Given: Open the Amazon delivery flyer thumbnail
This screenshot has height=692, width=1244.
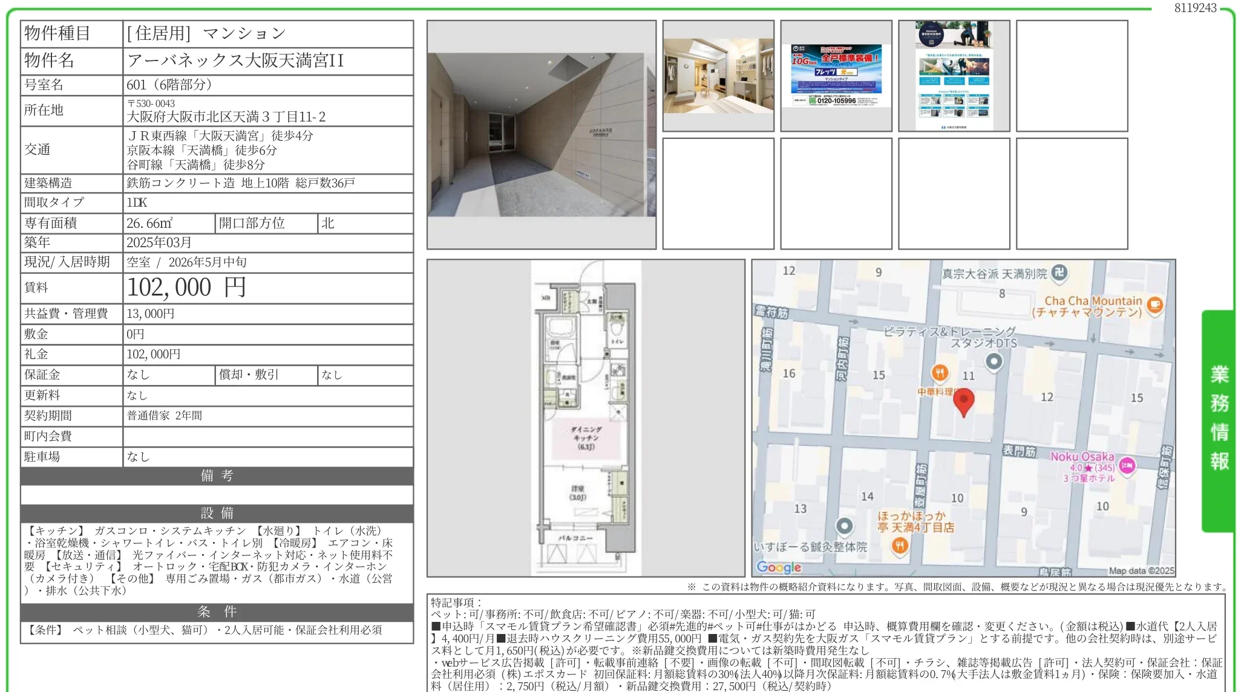Looking at the screenshot, I should pos(954,76).
